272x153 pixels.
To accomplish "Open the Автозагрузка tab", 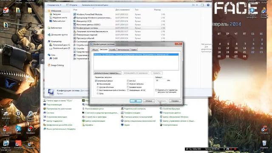I will [x=123, y=50].
